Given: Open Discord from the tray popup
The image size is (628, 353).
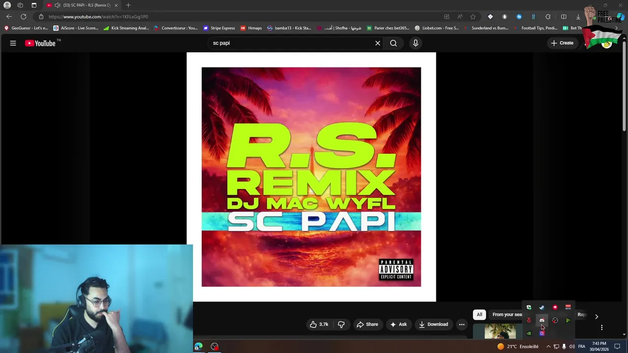Looking at the screenshot, I should pyautogui.click(x=542, y=320).
